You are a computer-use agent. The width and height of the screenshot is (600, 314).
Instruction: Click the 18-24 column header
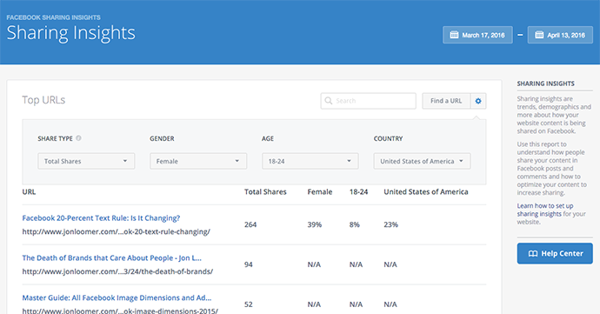point(358,192)
